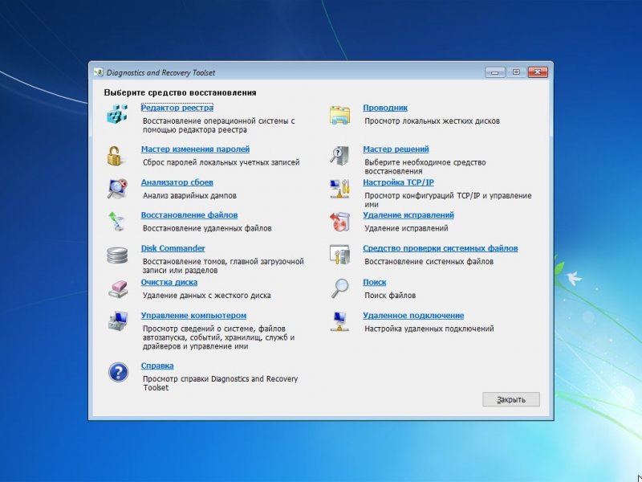Launch Анализатор сбоев link
The width and height of the screenshot is (642, 482).
(x=177, y=182)
